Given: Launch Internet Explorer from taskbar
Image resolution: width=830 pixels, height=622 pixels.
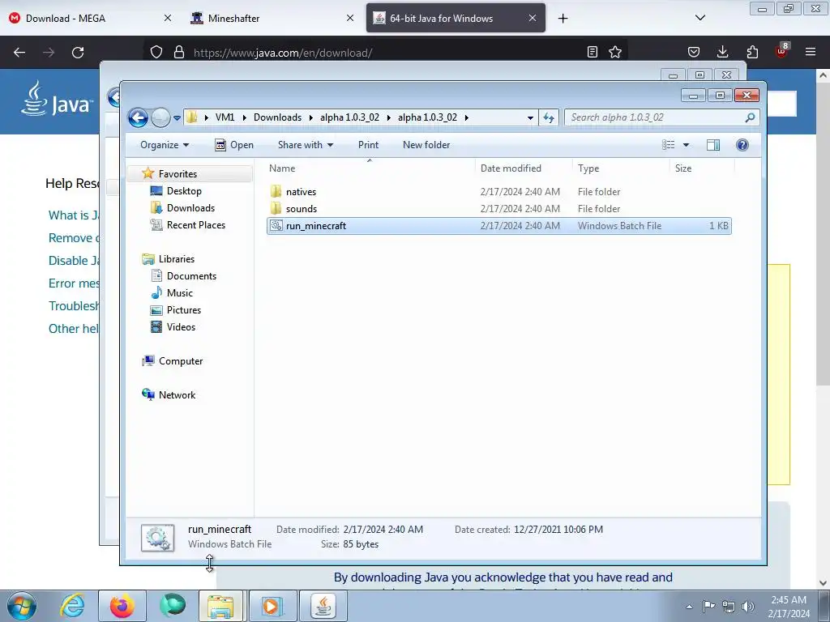Looking at the screenshot, I should pos(72,606).
